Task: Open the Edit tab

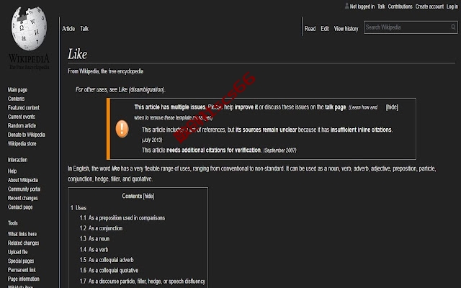Action: coord(325,29)
